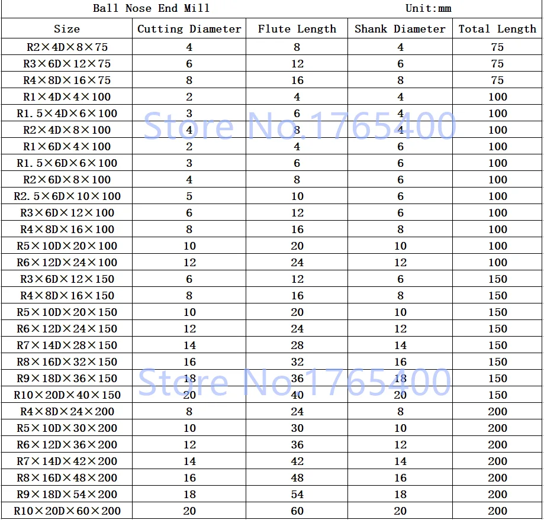544x520 pixels.
Task: Select size cell R2×4D×8×100
Action: click(x=67, y=130)
